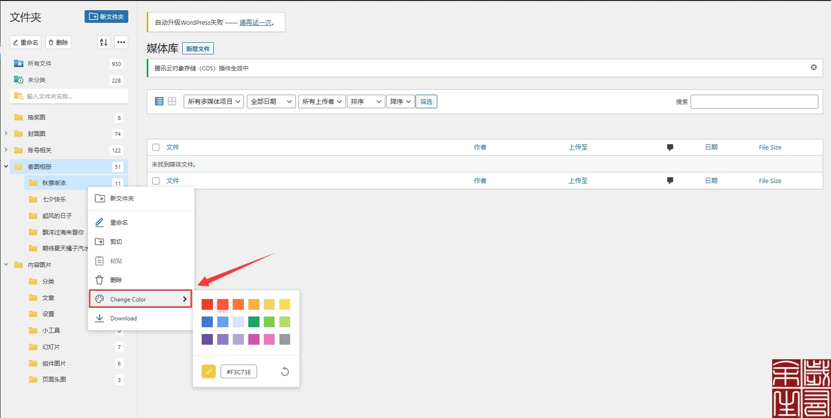831x418 pixels.
Task: Choose 删除 in the context menu
Action: click(141, 280)
